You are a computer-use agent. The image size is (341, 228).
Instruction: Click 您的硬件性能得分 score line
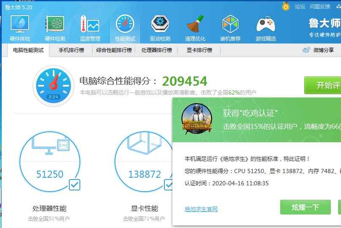click(x=263, y=171)
